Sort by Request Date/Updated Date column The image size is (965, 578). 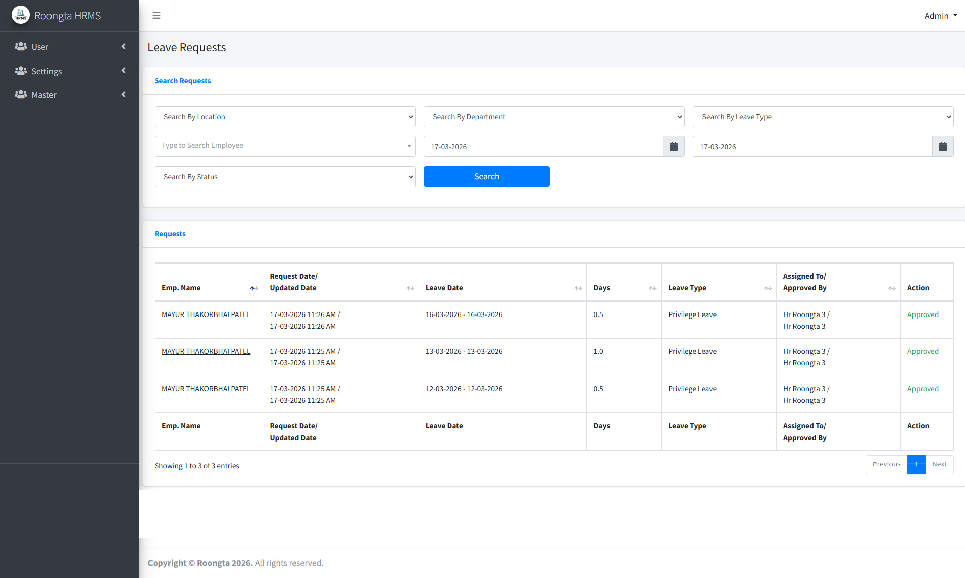[x=410, y=288]
